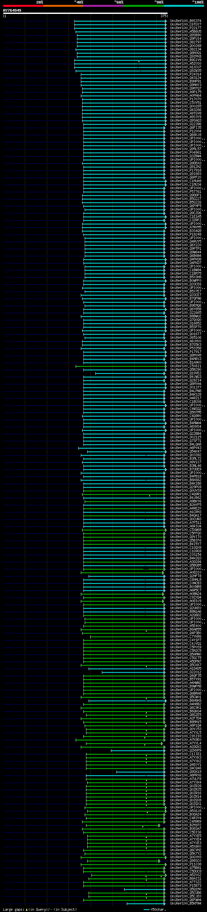Click the orange ~40% identity color segment

(x=63, y=6)
